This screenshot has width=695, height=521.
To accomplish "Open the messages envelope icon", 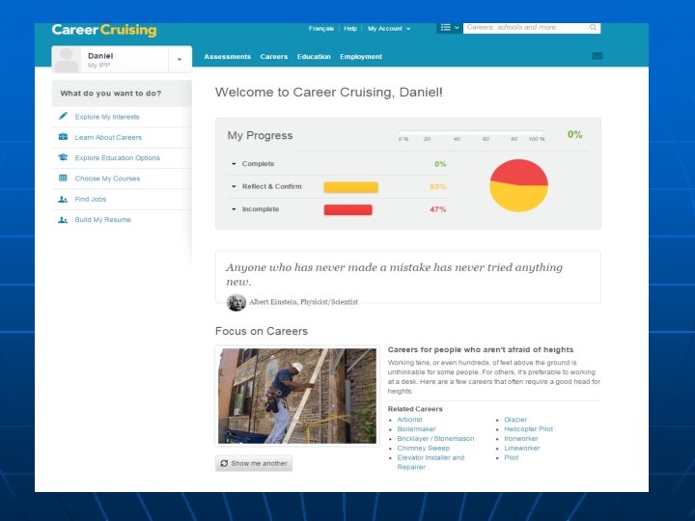I will coord(598,56).
